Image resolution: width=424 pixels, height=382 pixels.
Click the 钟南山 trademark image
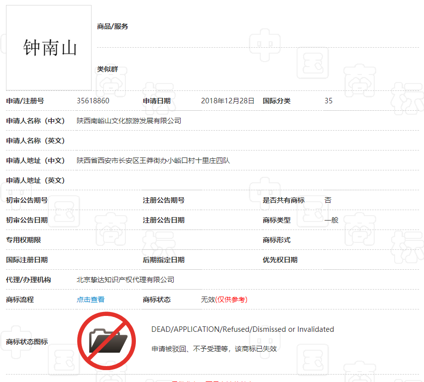[x=48, y=47]
